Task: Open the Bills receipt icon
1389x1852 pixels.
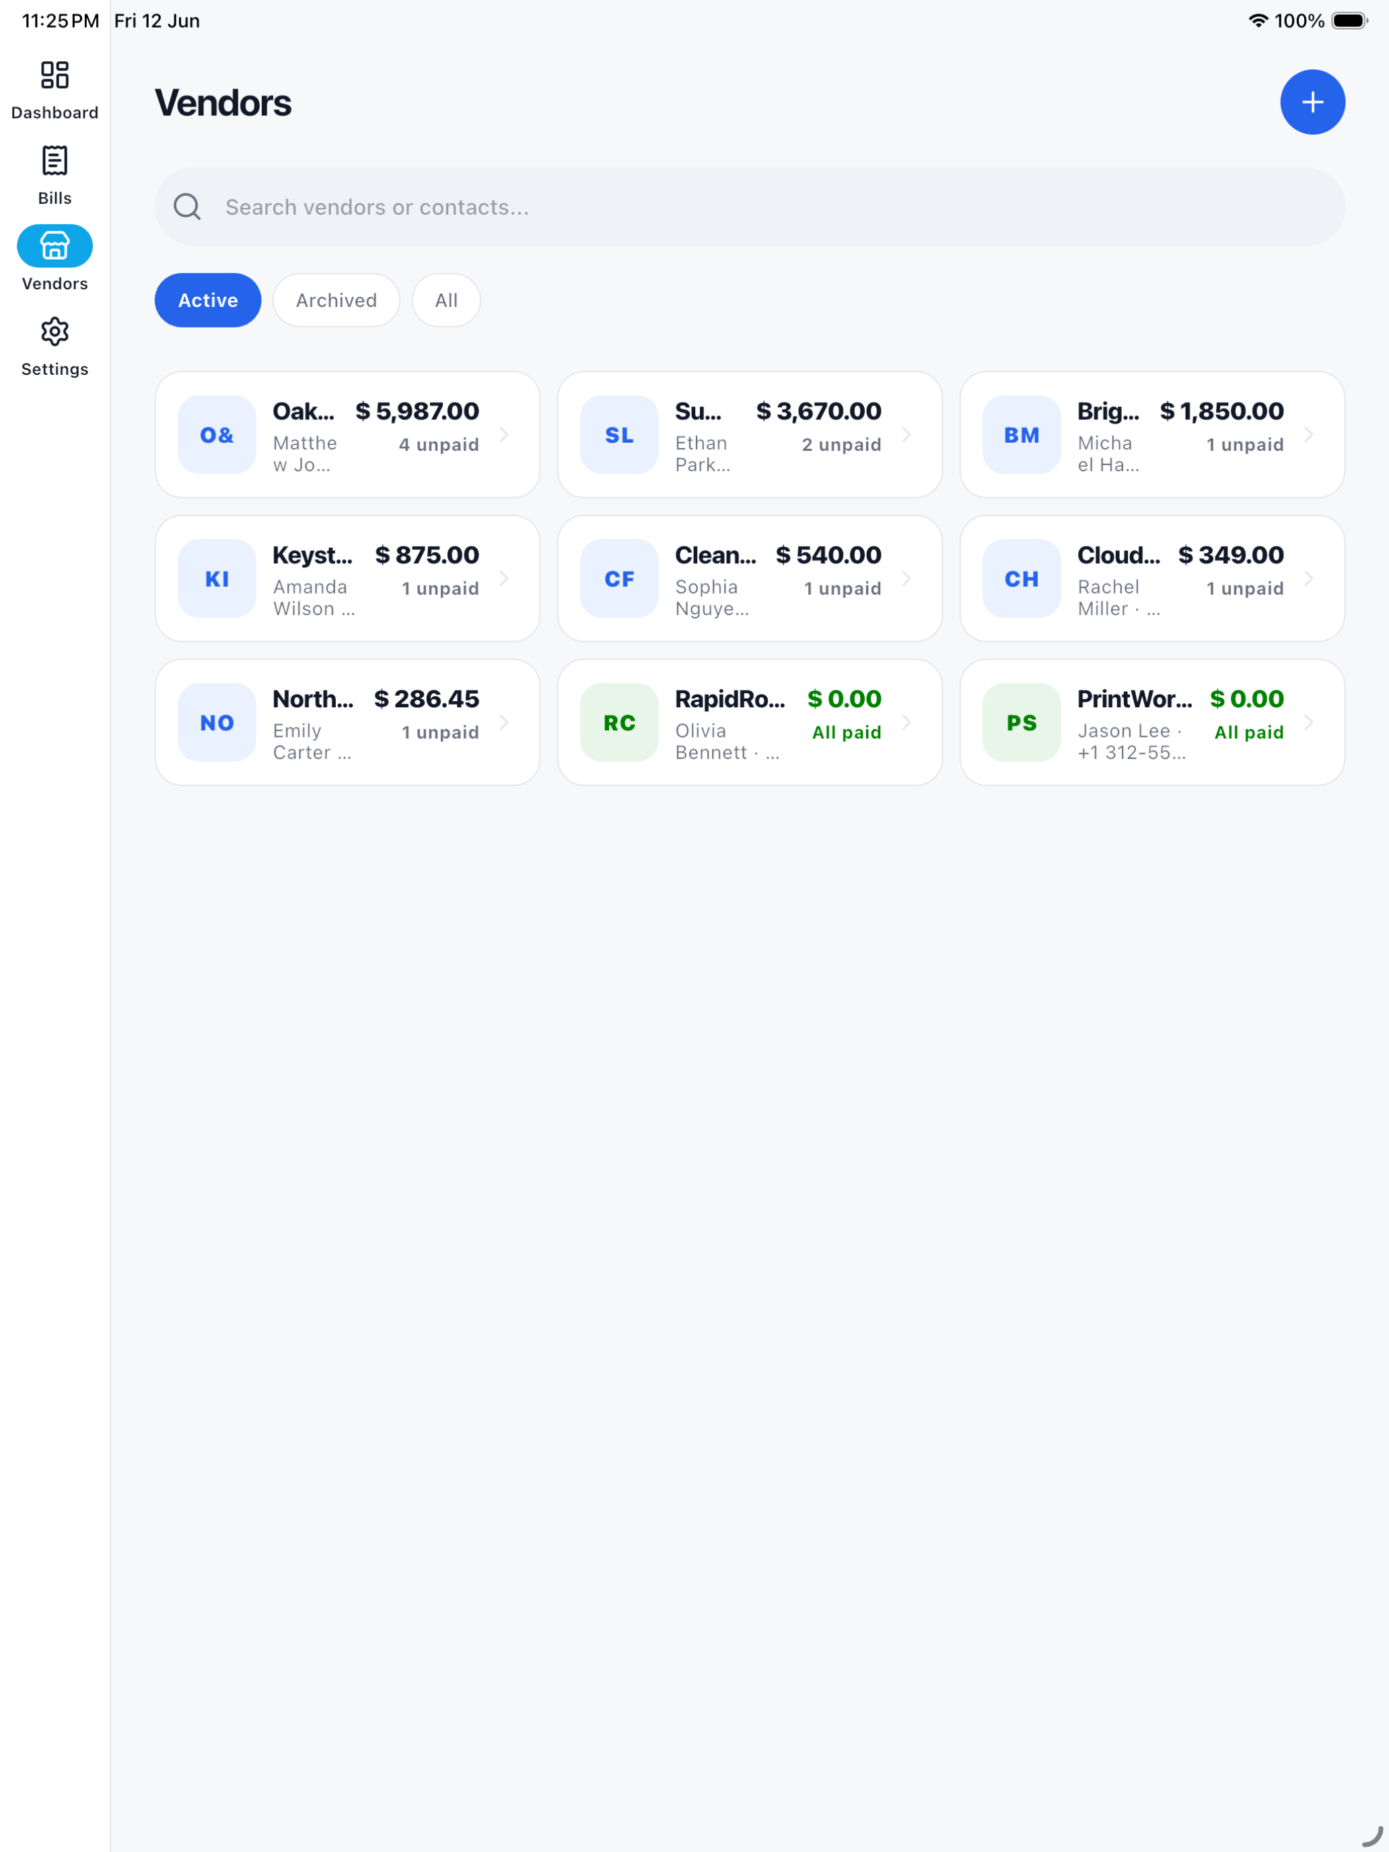Action: [x=55, y=161]
